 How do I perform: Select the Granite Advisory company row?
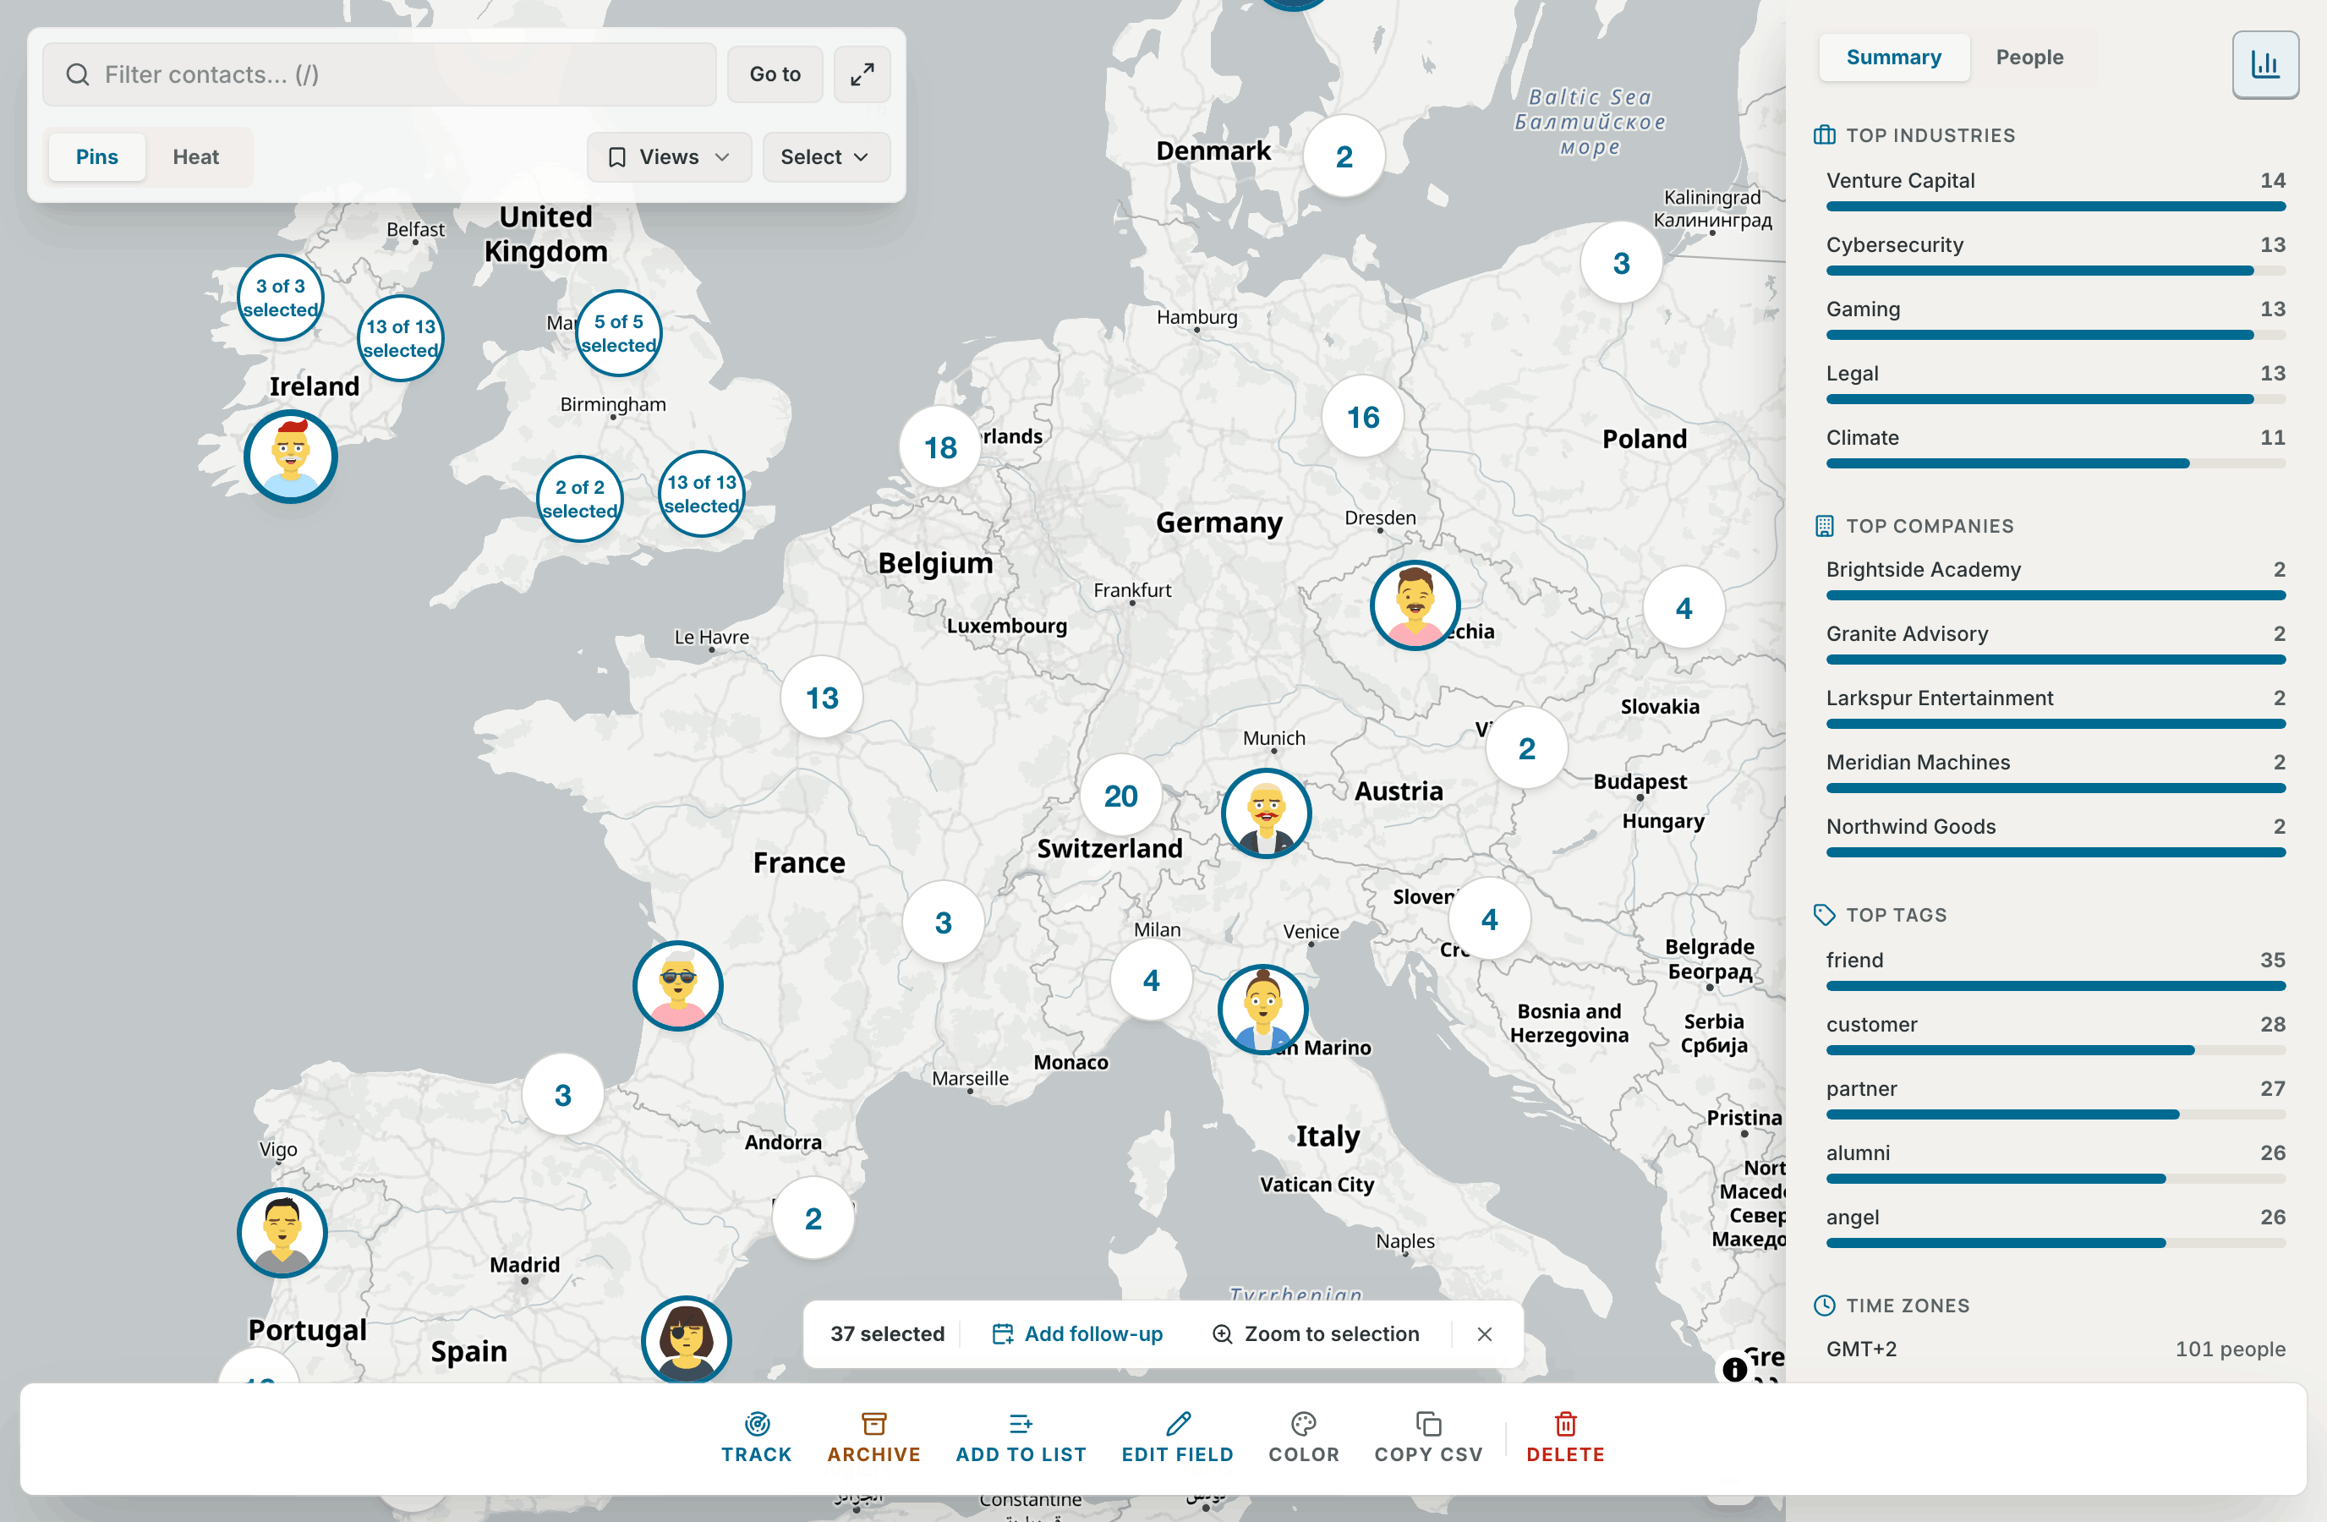click(2056, 644)
